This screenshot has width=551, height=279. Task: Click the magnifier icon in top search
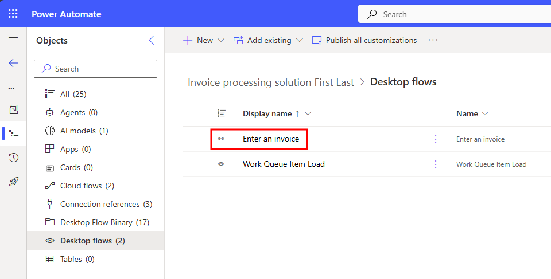(372, 14)
